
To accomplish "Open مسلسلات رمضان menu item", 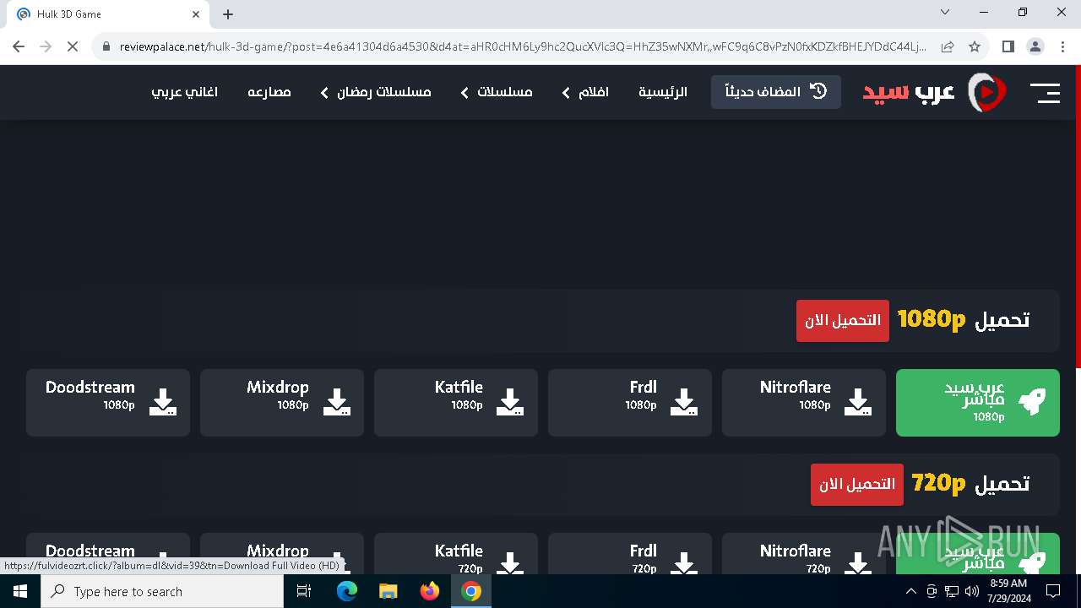I will point(384,92).
